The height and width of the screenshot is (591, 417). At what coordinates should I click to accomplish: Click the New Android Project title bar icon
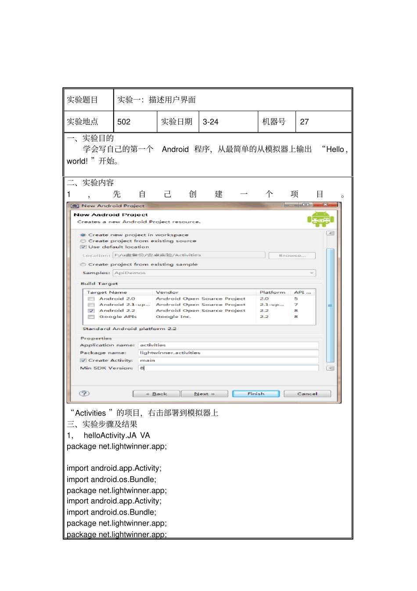coord(75,206)
